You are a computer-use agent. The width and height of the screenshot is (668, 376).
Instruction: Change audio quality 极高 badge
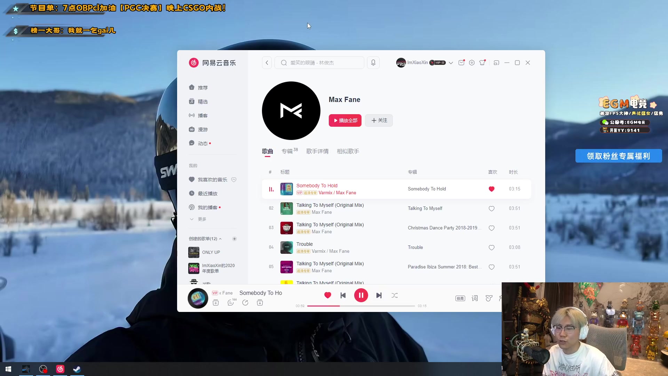coord(460,298)
